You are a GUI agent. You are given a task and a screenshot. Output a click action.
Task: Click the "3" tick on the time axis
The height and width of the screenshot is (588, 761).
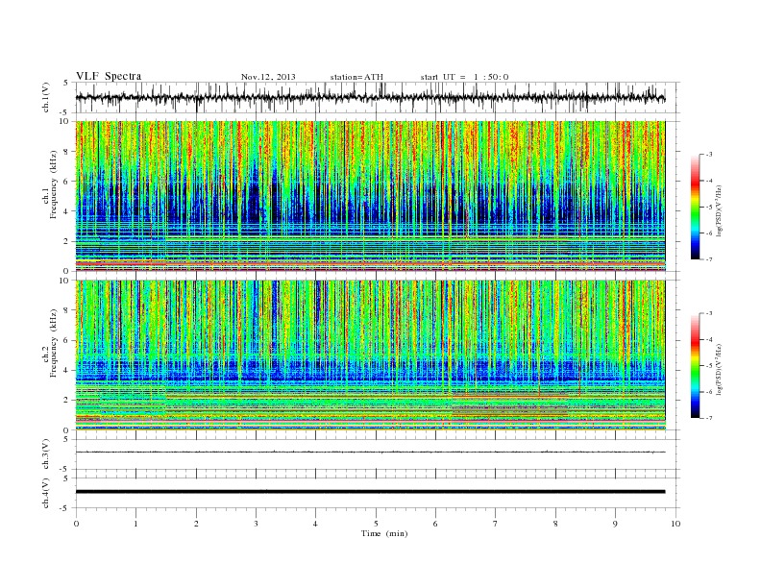coord(256,524)
